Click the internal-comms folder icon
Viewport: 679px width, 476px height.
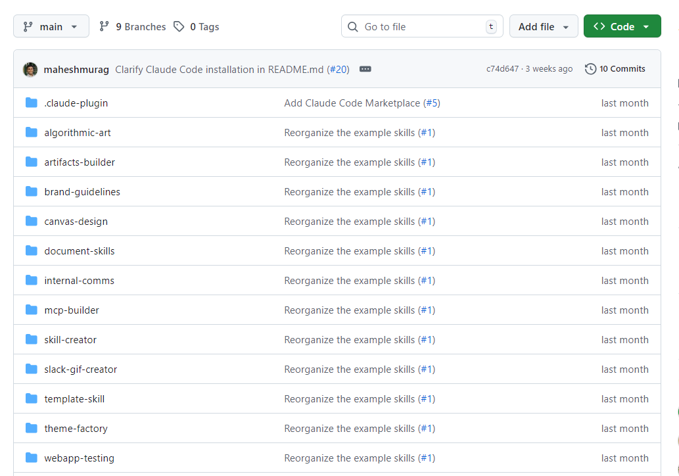31,280
